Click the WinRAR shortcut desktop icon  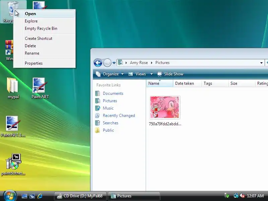[x=9, y=50]
